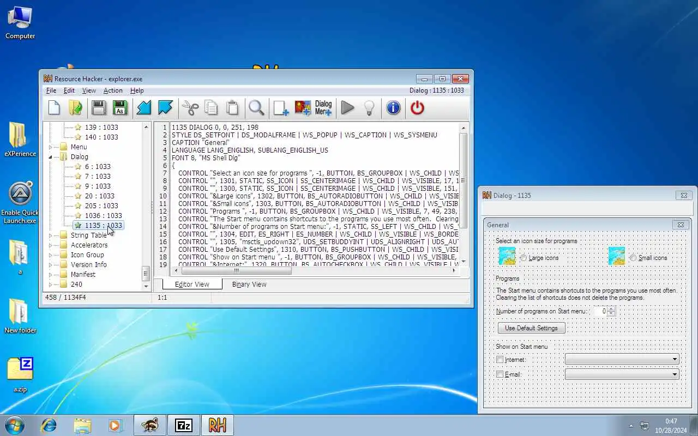Open the Computer desktop icon
Viewport: 698px width, 436px height.
[20, 23]
